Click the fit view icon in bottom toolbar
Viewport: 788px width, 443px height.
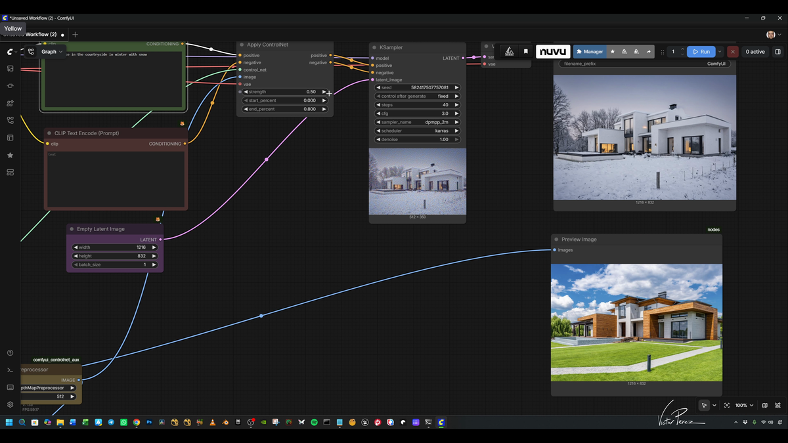tap(726, 406)
